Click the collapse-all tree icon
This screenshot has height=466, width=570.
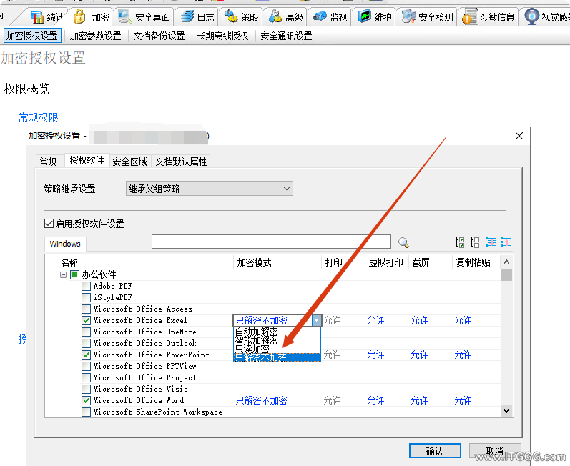click(x=475, y=242)
